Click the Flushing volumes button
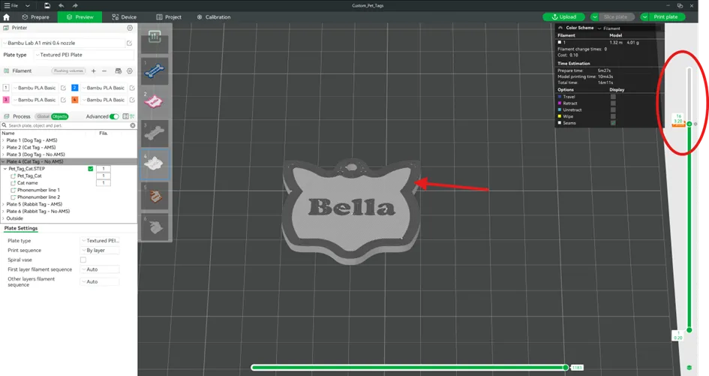This screenshot has height=376, width=709. pyautogui.click(x=68, y=71)
